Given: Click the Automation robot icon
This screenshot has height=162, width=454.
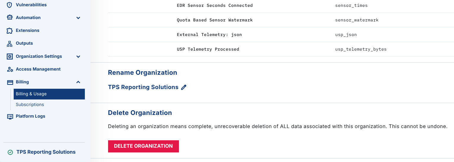Looking at the screenshot, I should point(10,18).
